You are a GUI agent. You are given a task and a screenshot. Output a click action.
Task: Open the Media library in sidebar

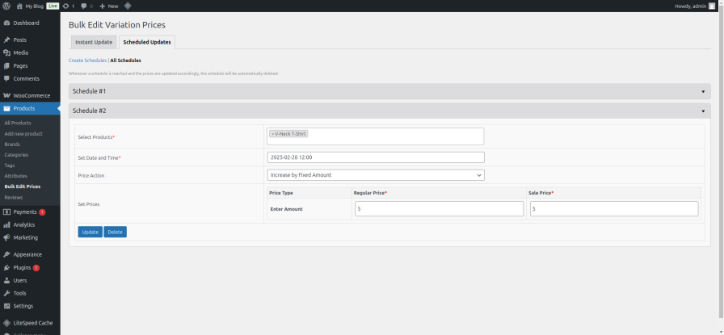(x=20, y=52)
